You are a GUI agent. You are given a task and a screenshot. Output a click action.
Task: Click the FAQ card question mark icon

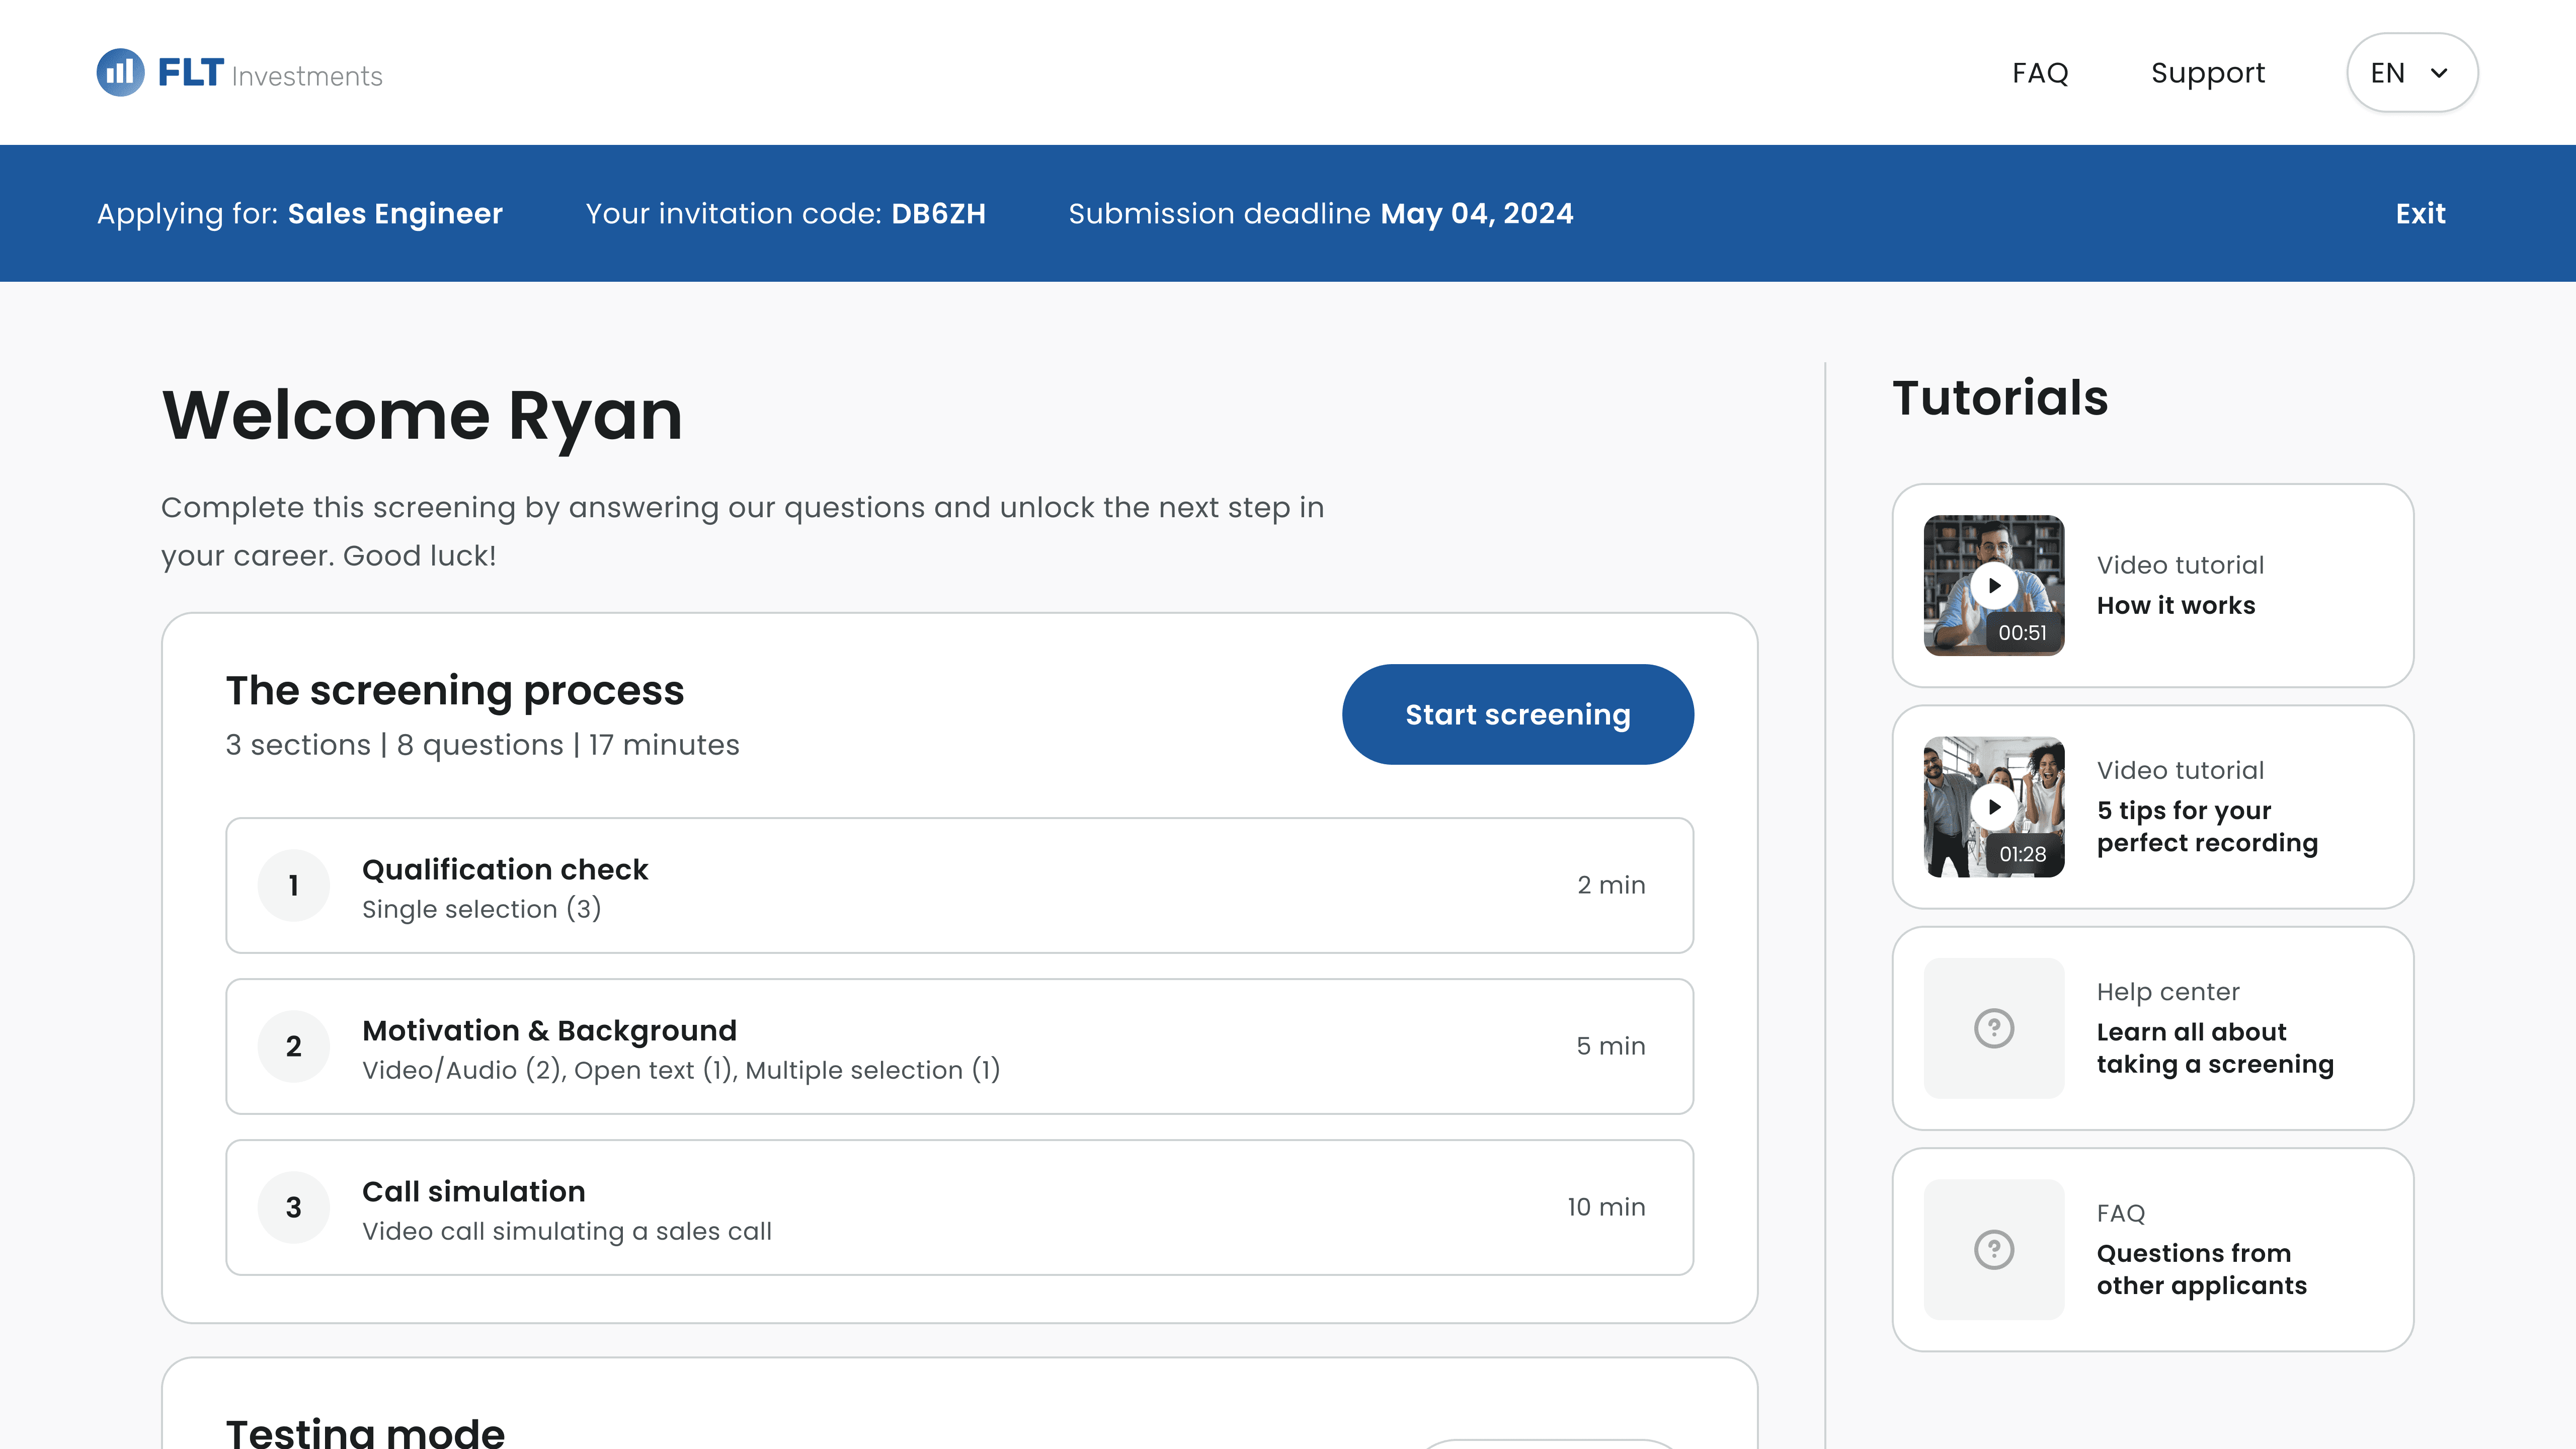(x=1994, y=1249)
